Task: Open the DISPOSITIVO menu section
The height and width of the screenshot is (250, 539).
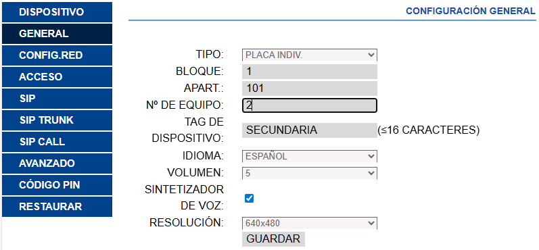Action: 57,12
